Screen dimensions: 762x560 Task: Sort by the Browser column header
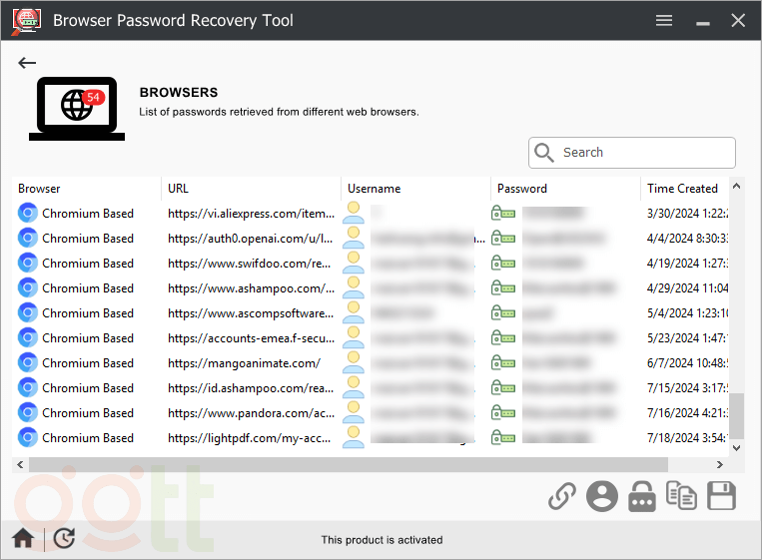87,189
